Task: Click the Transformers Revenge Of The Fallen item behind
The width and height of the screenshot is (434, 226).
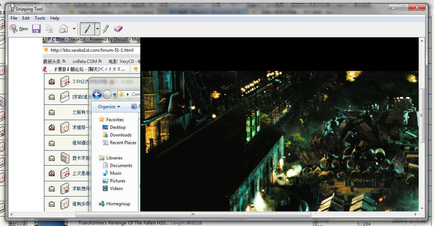Action: click(124, 223)
